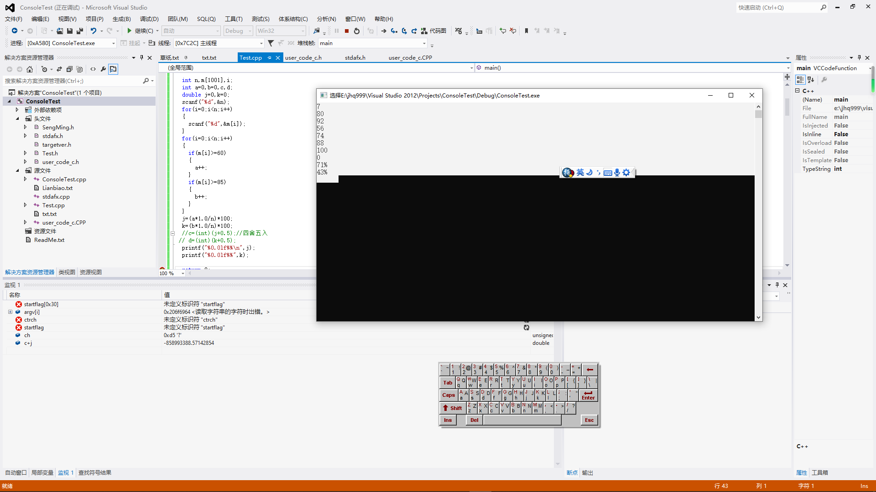Expand the argv[i] watch entry
Image resolution: width=876 pixels, height=492 pixels.
point(10,312)
